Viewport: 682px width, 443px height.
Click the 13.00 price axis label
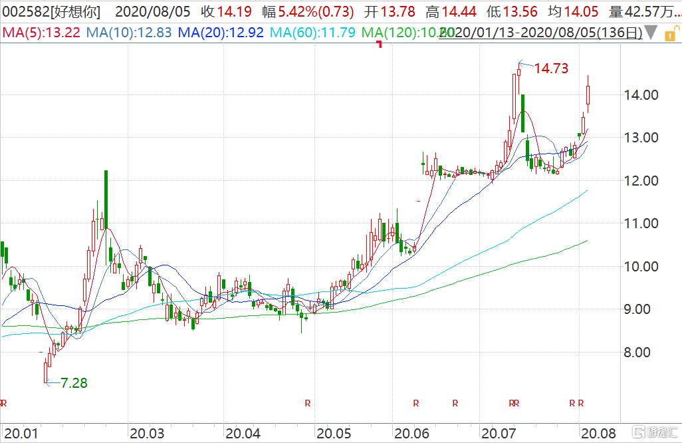point(641,138)
